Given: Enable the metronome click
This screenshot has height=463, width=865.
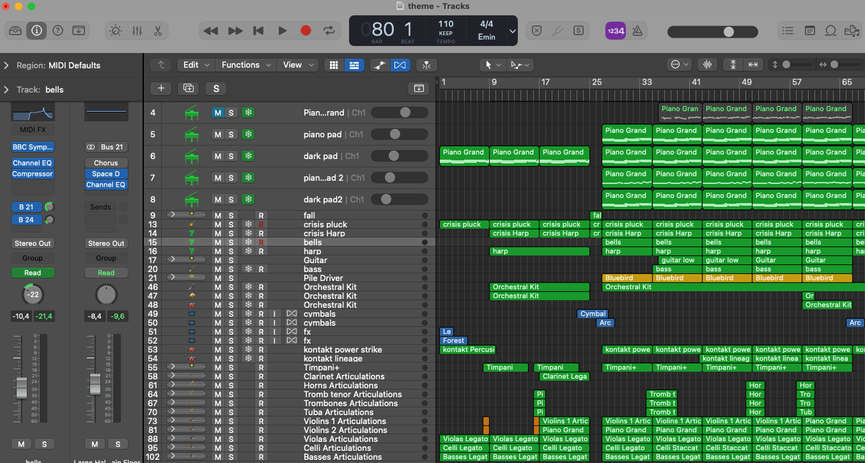Looking at the screenshot, I should (x=637, y=31).
